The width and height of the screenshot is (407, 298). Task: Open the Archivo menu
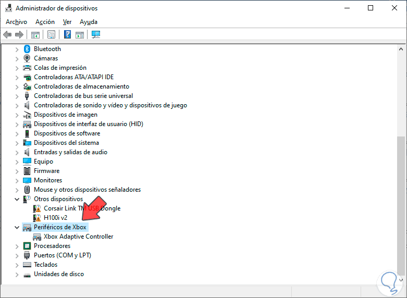click(x=16, y=22)
